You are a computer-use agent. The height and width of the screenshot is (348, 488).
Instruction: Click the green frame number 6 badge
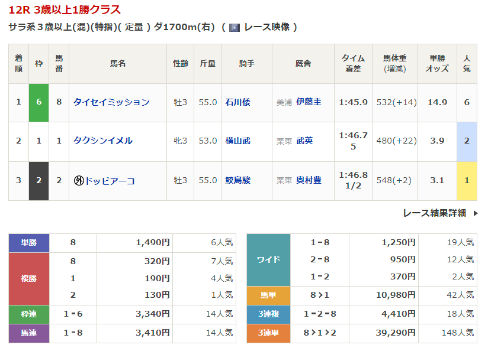(x=38, y=102)
